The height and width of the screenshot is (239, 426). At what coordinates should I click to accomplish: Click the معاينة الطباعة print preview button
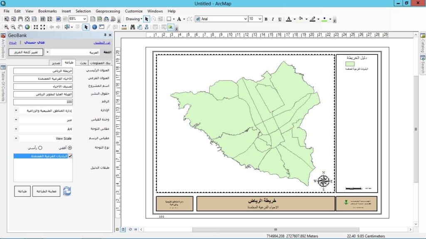[46, 191]
